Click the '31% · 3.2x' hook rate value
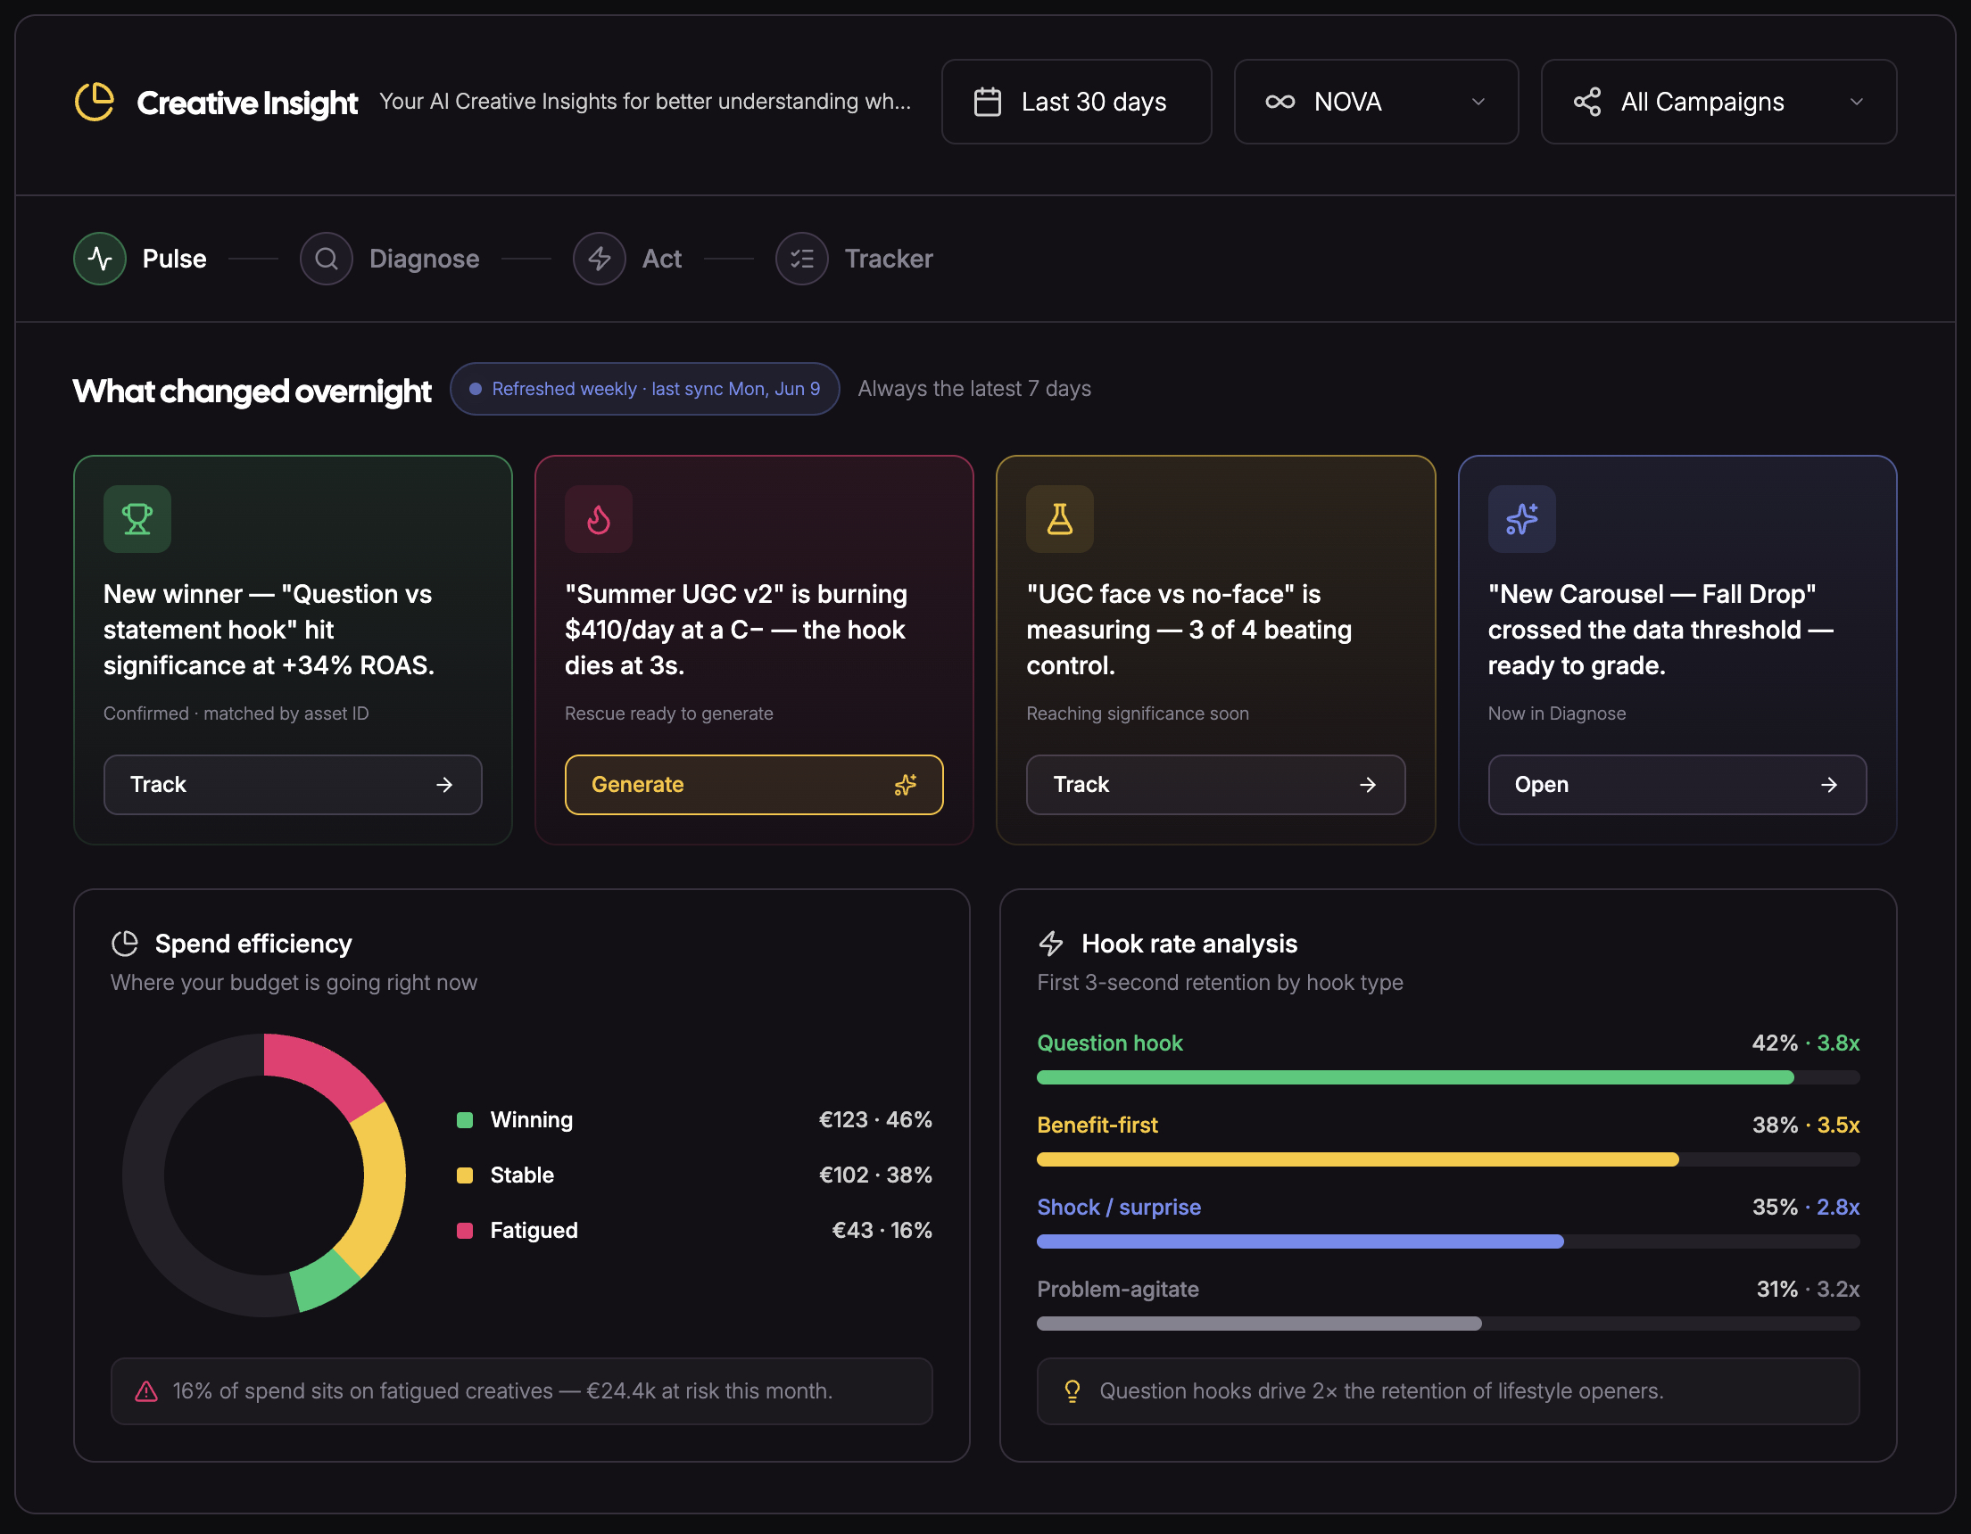Screen dimensions: 1971x1534 tap(1807, 1289)
